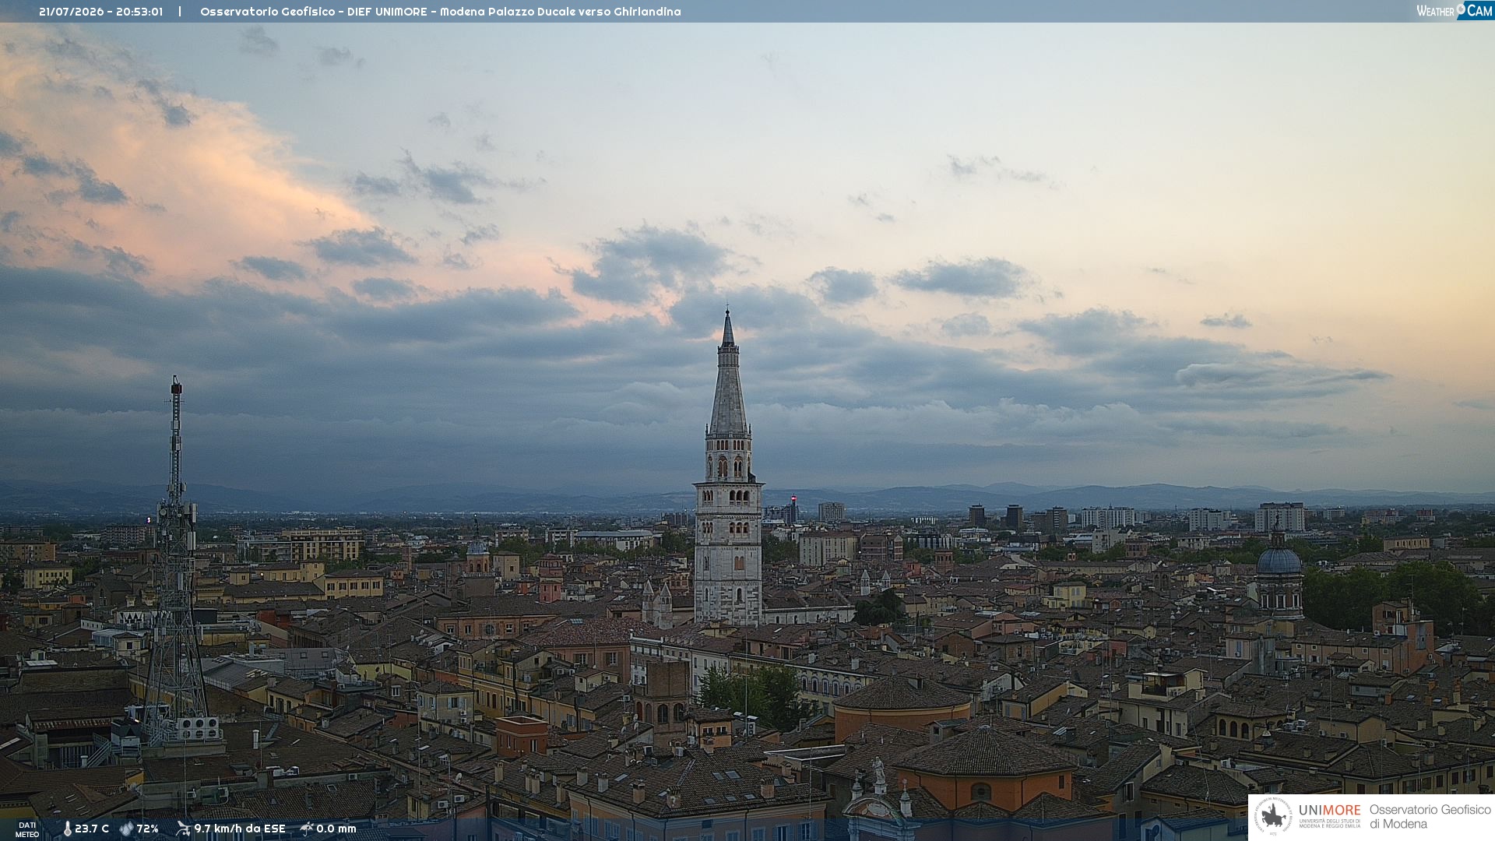Screen dimensions: 1495x841
Task: Click the '9.7 km/h da ESE' wind reading
Action: point(240,829)
